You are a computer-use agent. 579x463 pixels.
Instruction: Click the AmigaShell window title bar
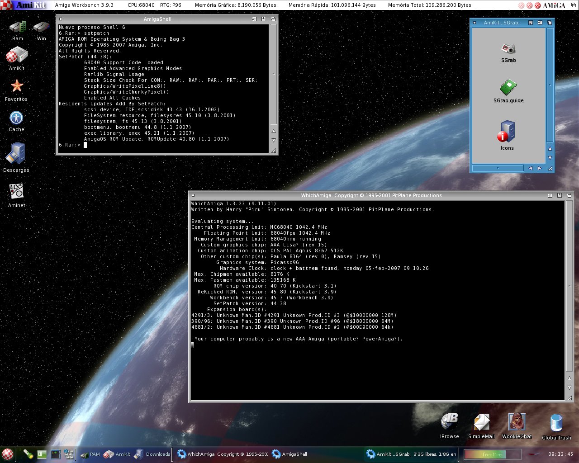(x=157, y=19)
